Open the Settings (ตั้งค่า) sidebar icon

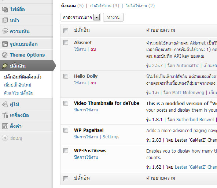point(5,126)
